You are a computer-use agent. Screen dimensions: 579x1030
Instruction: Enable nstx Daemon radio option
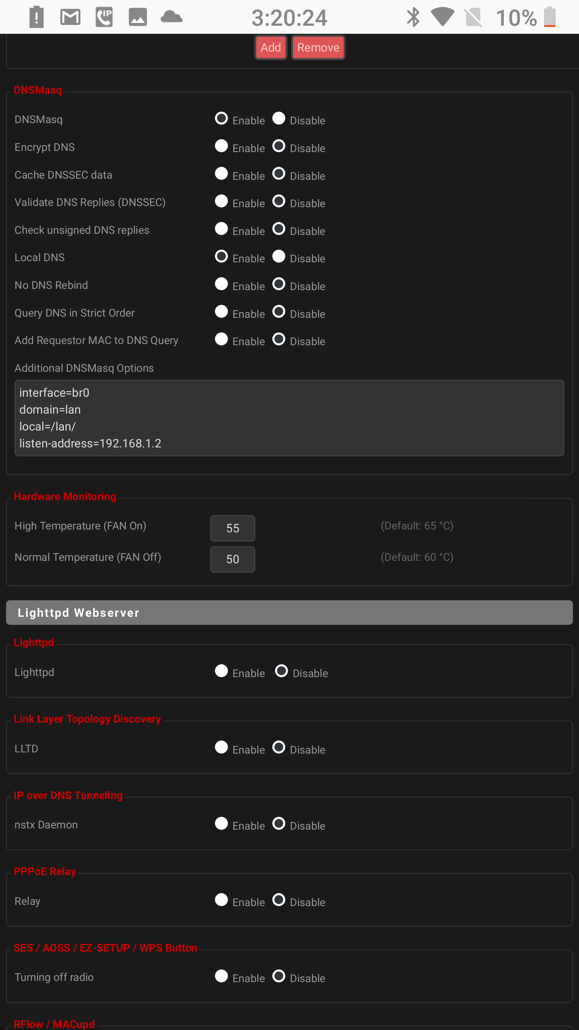221,824
